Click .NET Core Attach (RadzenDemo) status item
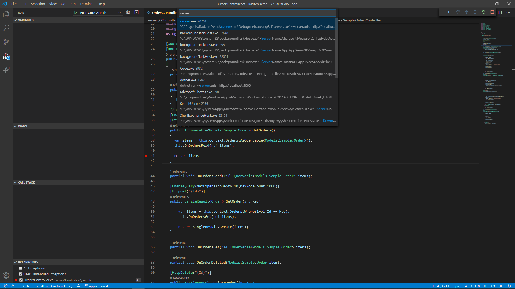Viewport: 515px width, 289px height. [47, 286]
